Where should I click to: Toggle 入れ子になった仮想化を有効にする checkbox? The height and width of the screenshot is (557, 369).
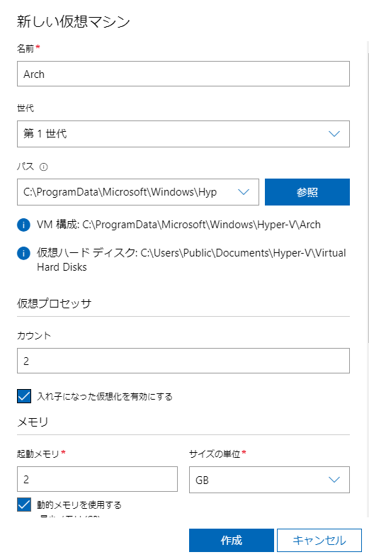tap(24, 396)
